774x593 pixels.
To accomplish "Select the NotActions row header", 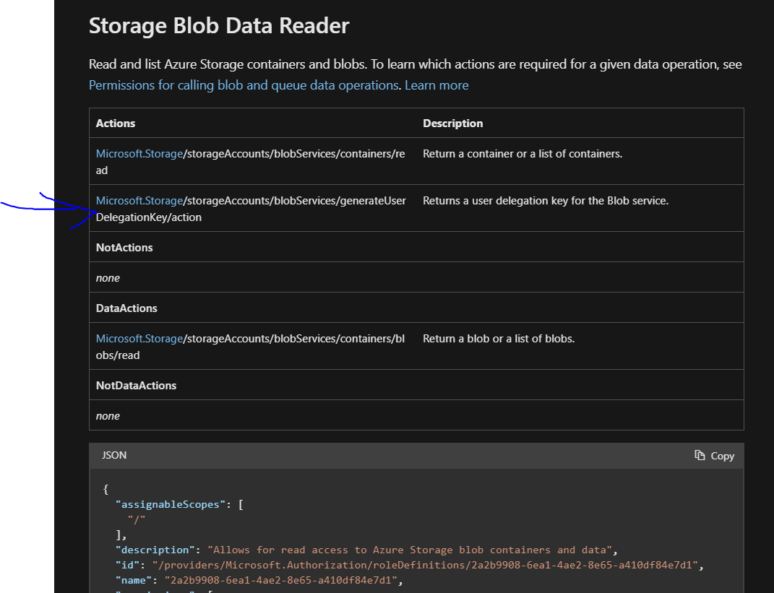I will coord(124,248).
